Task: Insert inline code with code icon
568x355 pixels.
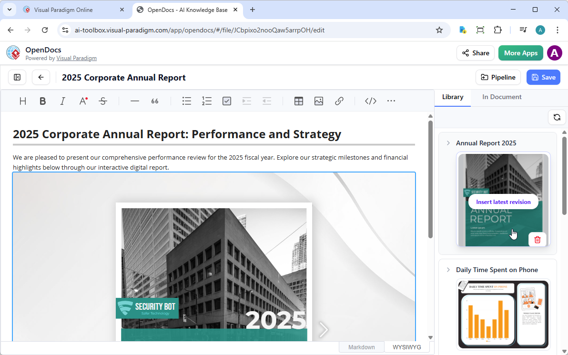Action: pos(371,101)
